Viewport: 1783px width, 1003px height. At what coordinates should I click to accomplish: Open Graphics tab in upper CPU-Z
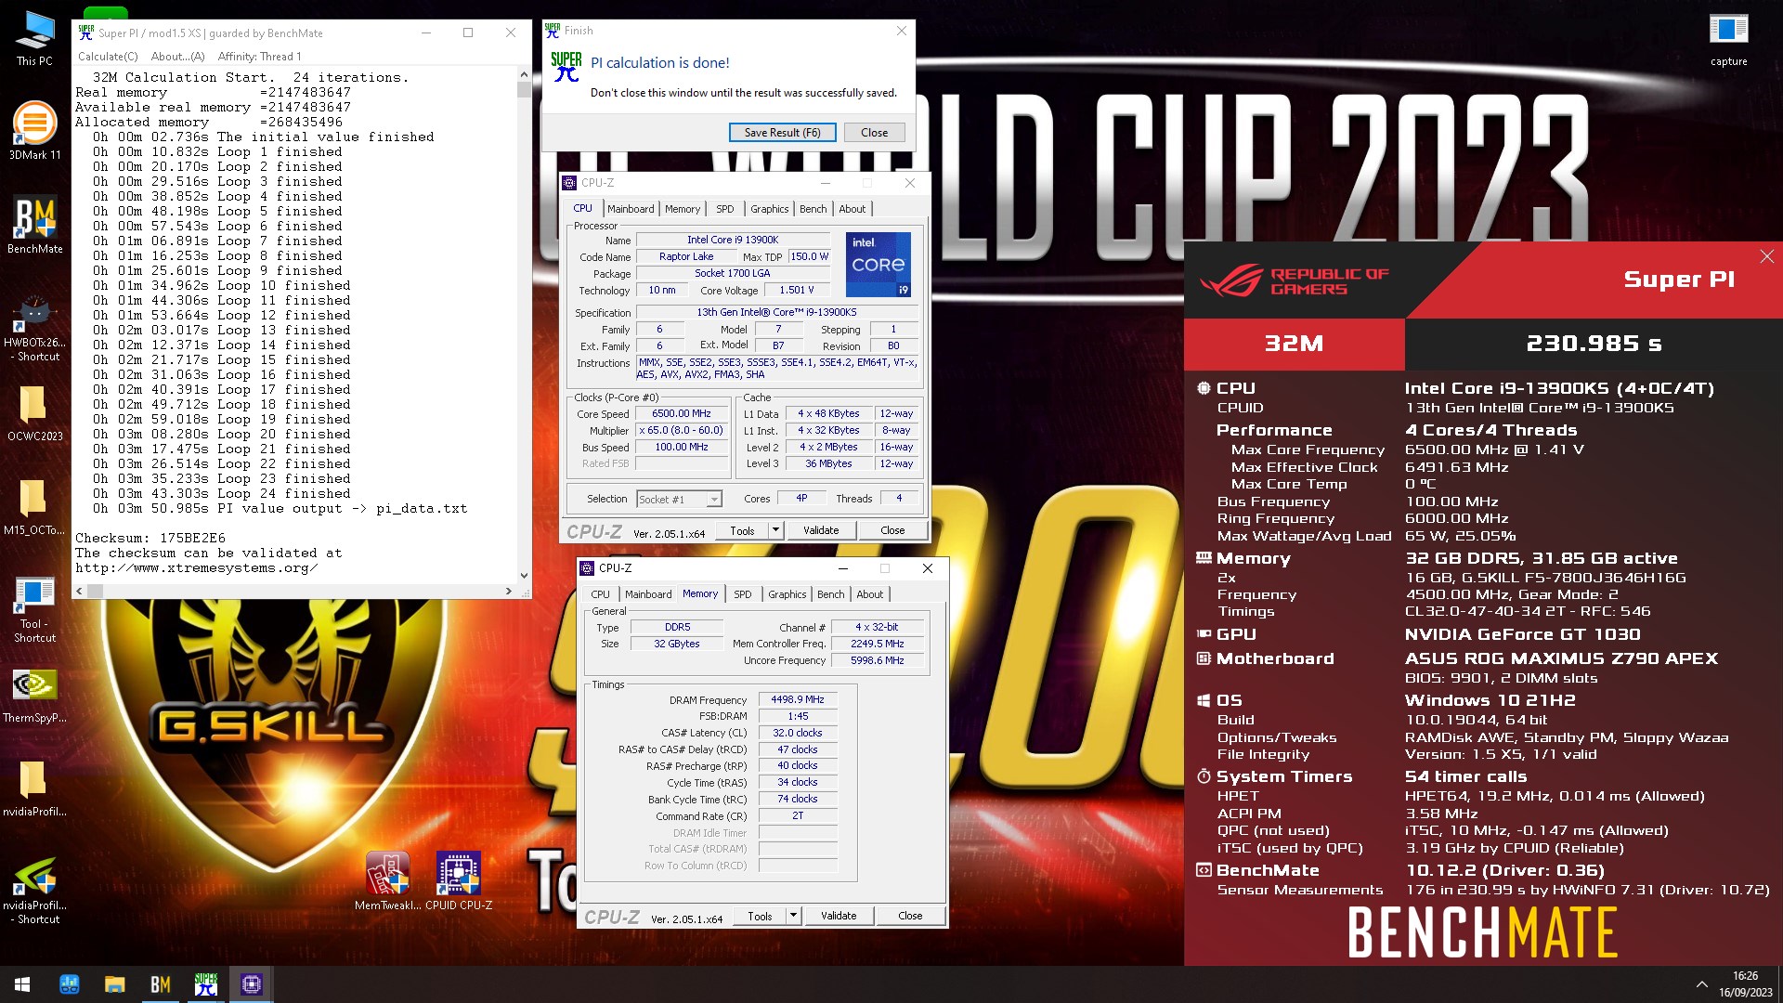click(x=769, y=209)
